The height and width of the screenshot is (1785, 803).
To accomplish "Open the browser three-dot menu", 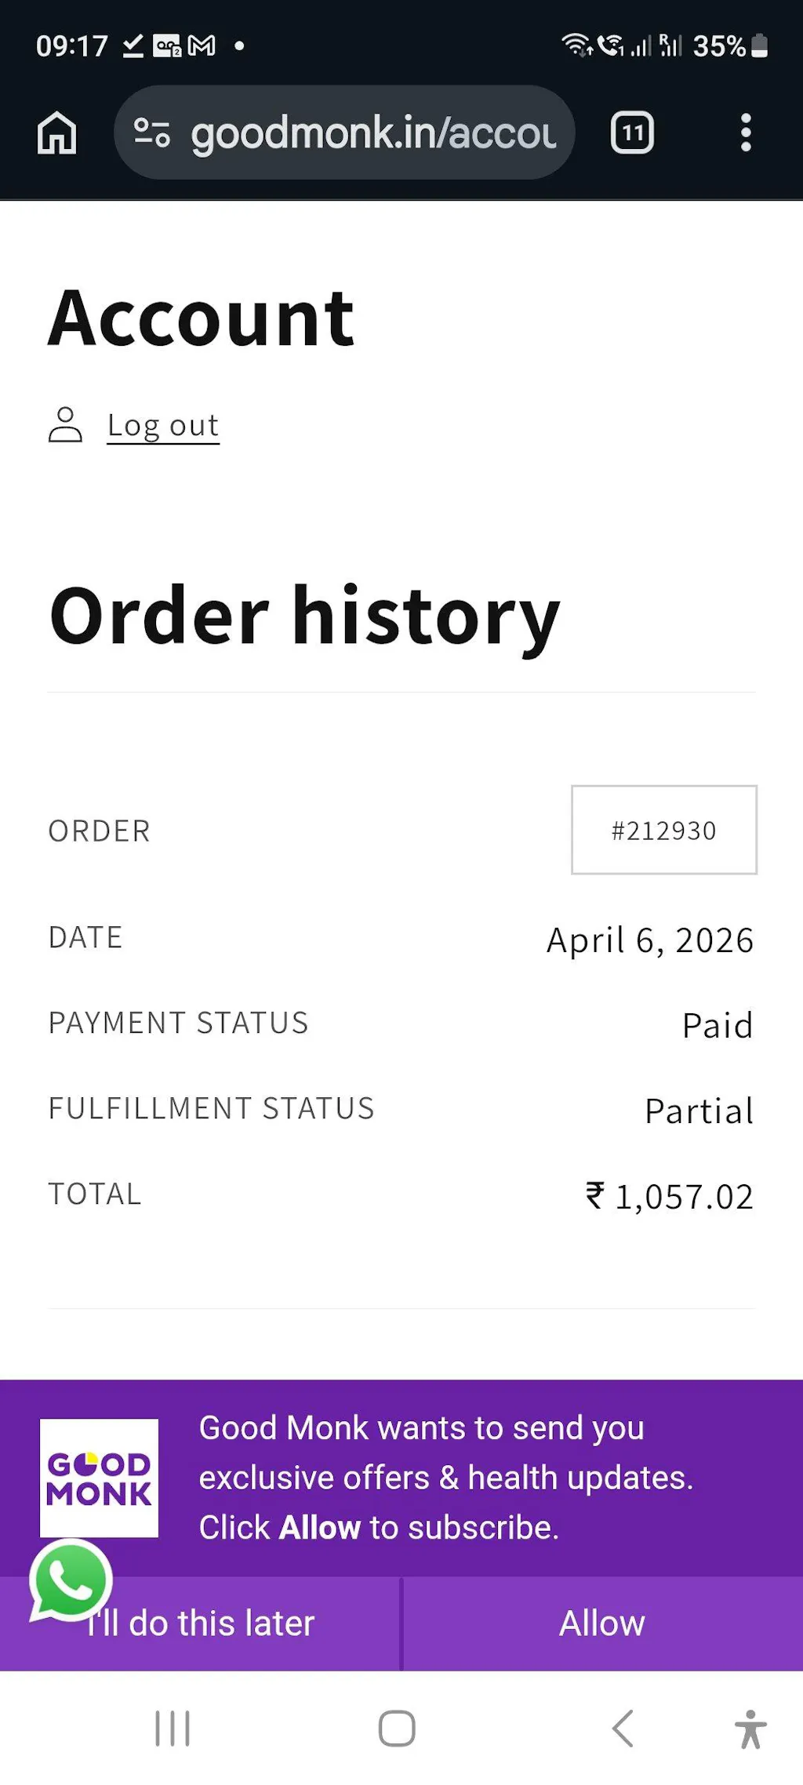I will click(746, 133).
